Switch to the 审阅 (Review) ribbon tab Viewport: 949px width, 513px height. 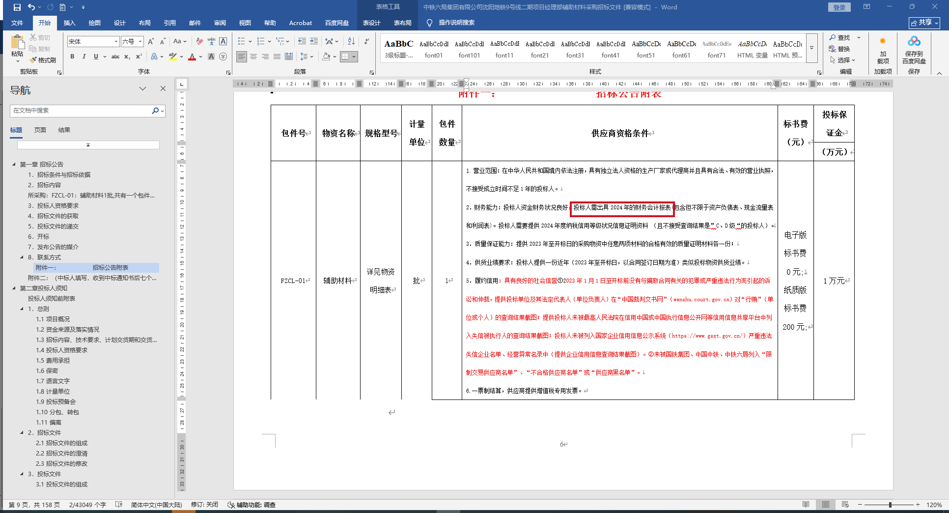coord(220,23)
